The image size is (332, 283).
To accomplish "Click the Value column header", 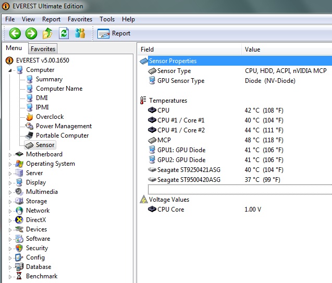I will pyautogui.click(x=287, y=50).
